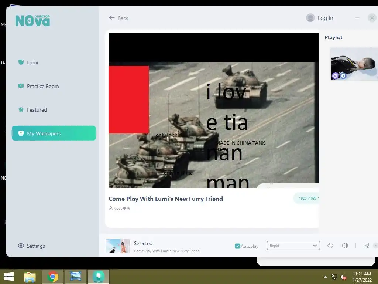Screen dimensions: 378x284
Task: Go Back to the previous page
Action: click(x=118, y=18)
